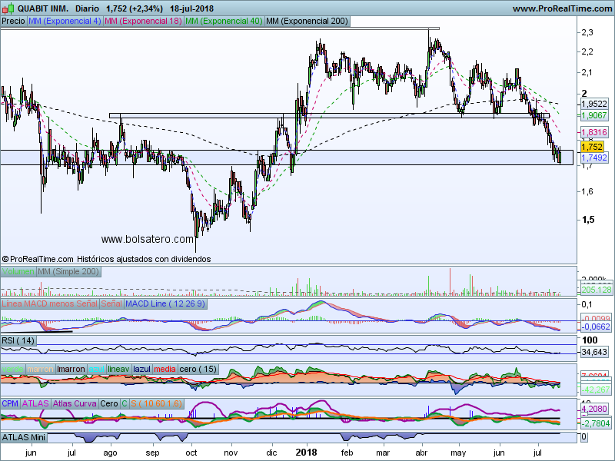Click the Precio label in the chart header

(x=13, y=22)
